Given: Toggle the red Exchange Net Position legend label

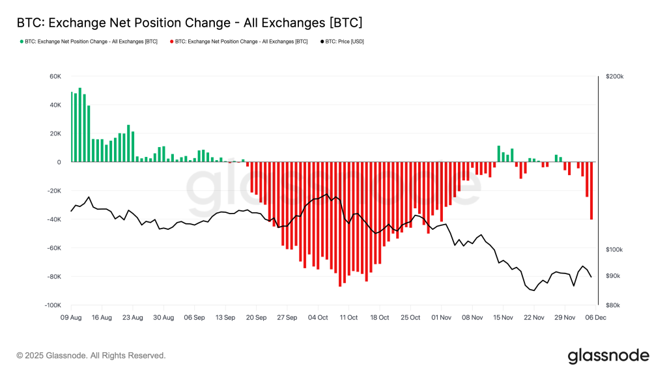Looking at the screenshot, I should tap(242, 41).
